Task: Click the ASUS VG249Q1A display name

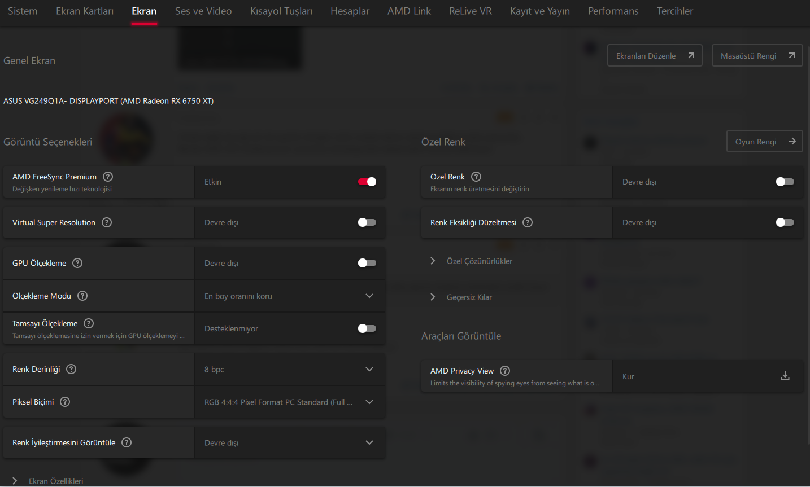Action: coord(108,101)
